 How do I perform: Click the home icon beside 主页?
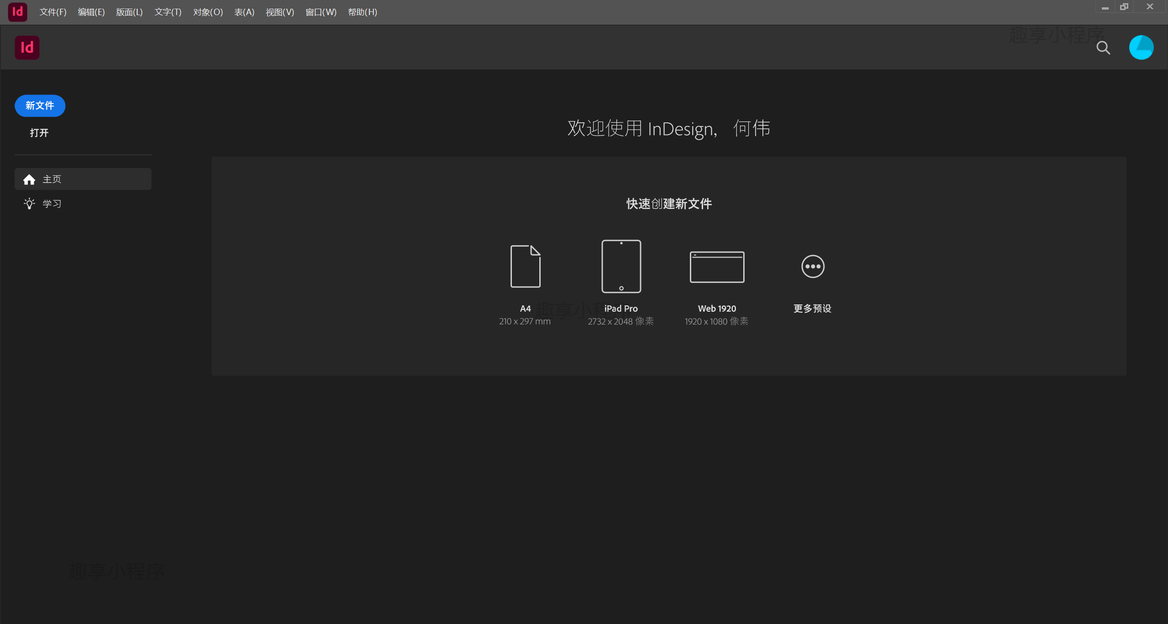(29, 179)
